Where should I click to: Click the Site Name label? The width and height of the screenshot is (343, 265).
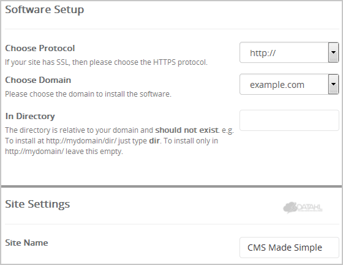26,243
